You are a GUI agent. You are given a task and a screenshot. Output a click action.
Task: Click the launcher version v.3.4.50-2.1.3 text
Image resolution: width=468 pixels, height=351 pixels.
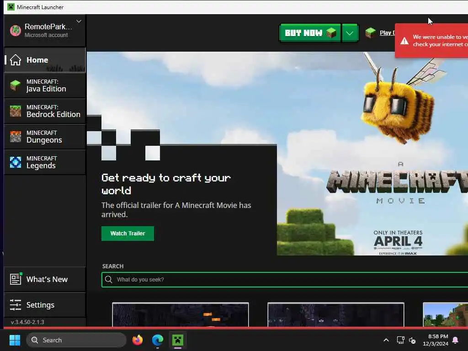click(27, 322)
